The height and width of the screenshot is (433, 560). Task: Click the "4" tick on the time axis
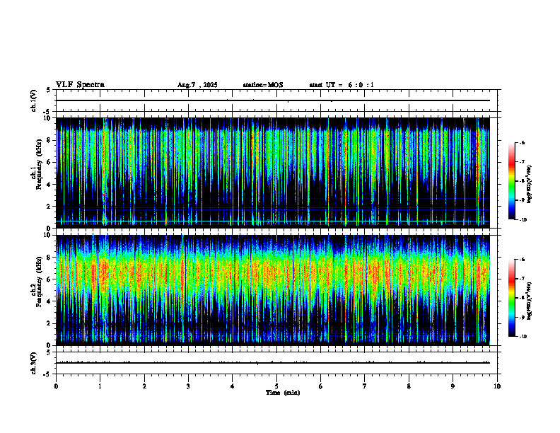pyautogui.click(x=233, y=386)
